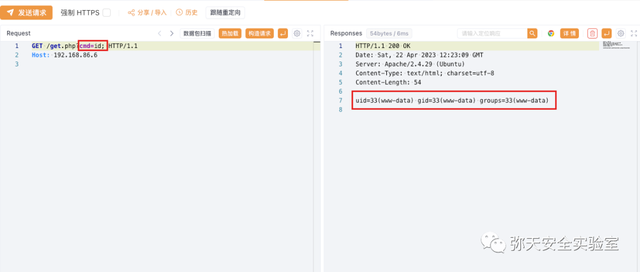Click the 构造请求 build request button

tap(260, 34)
